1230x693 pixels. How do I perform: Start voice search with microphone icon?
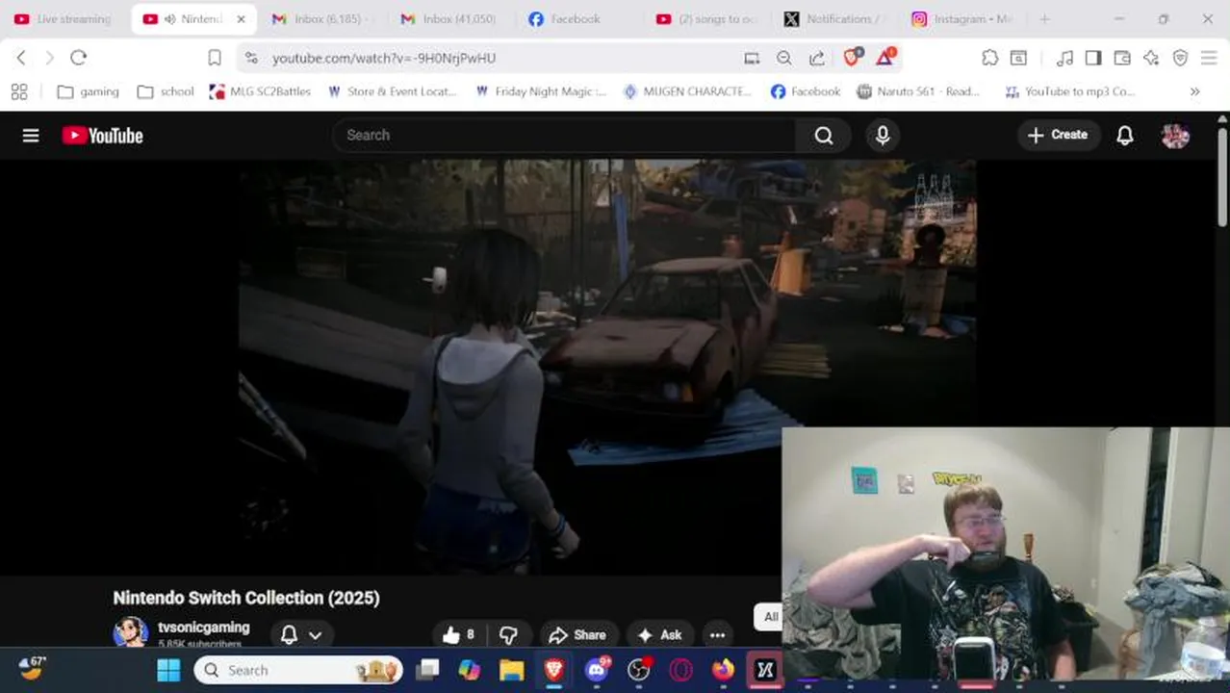pyautogui.click(x=883, y=136)
